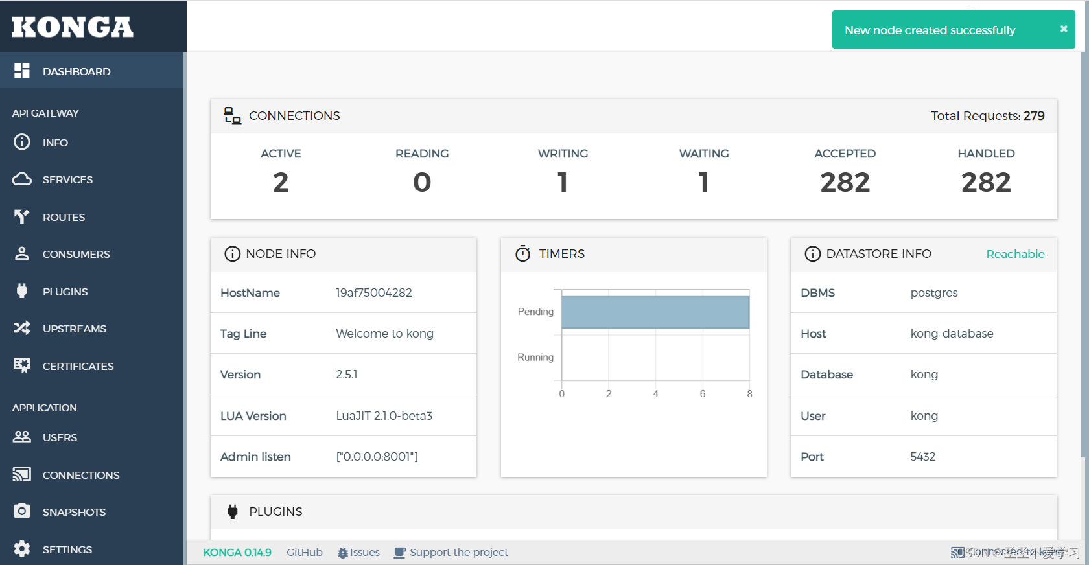Click the Routes fork icon
Image resolution: width=1089 pixels, height=565 pixels.
22,216
